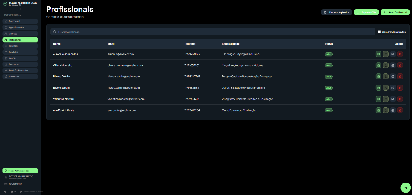
Task: Select Profissionais menu item
Action: tap(20, 40)
